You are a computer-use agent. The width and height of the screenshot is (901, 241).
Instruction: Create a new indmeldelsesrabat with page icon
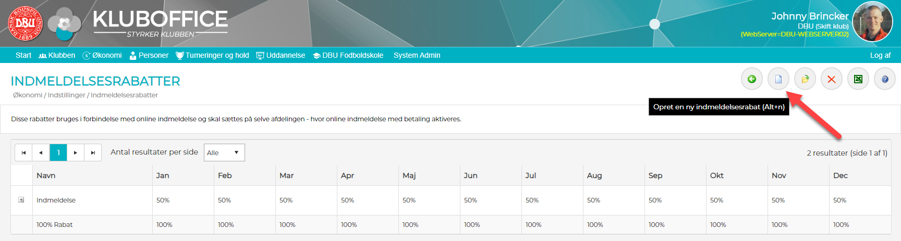778,79
